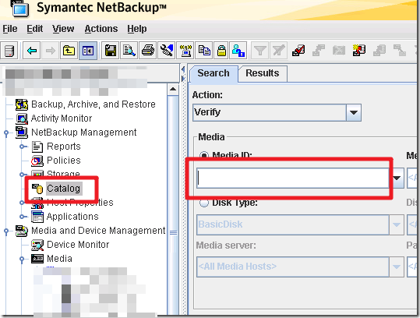Open print preview with the magnifier page icon
Viewport: 420px width, 318px height.
tap(129, 51)
